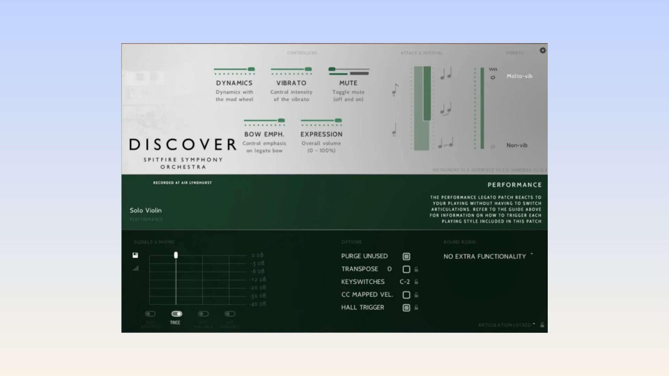The image size is (669, 376).
Task: Toggle the Hall Trigger checkbox
Action: tap(406, 308)
